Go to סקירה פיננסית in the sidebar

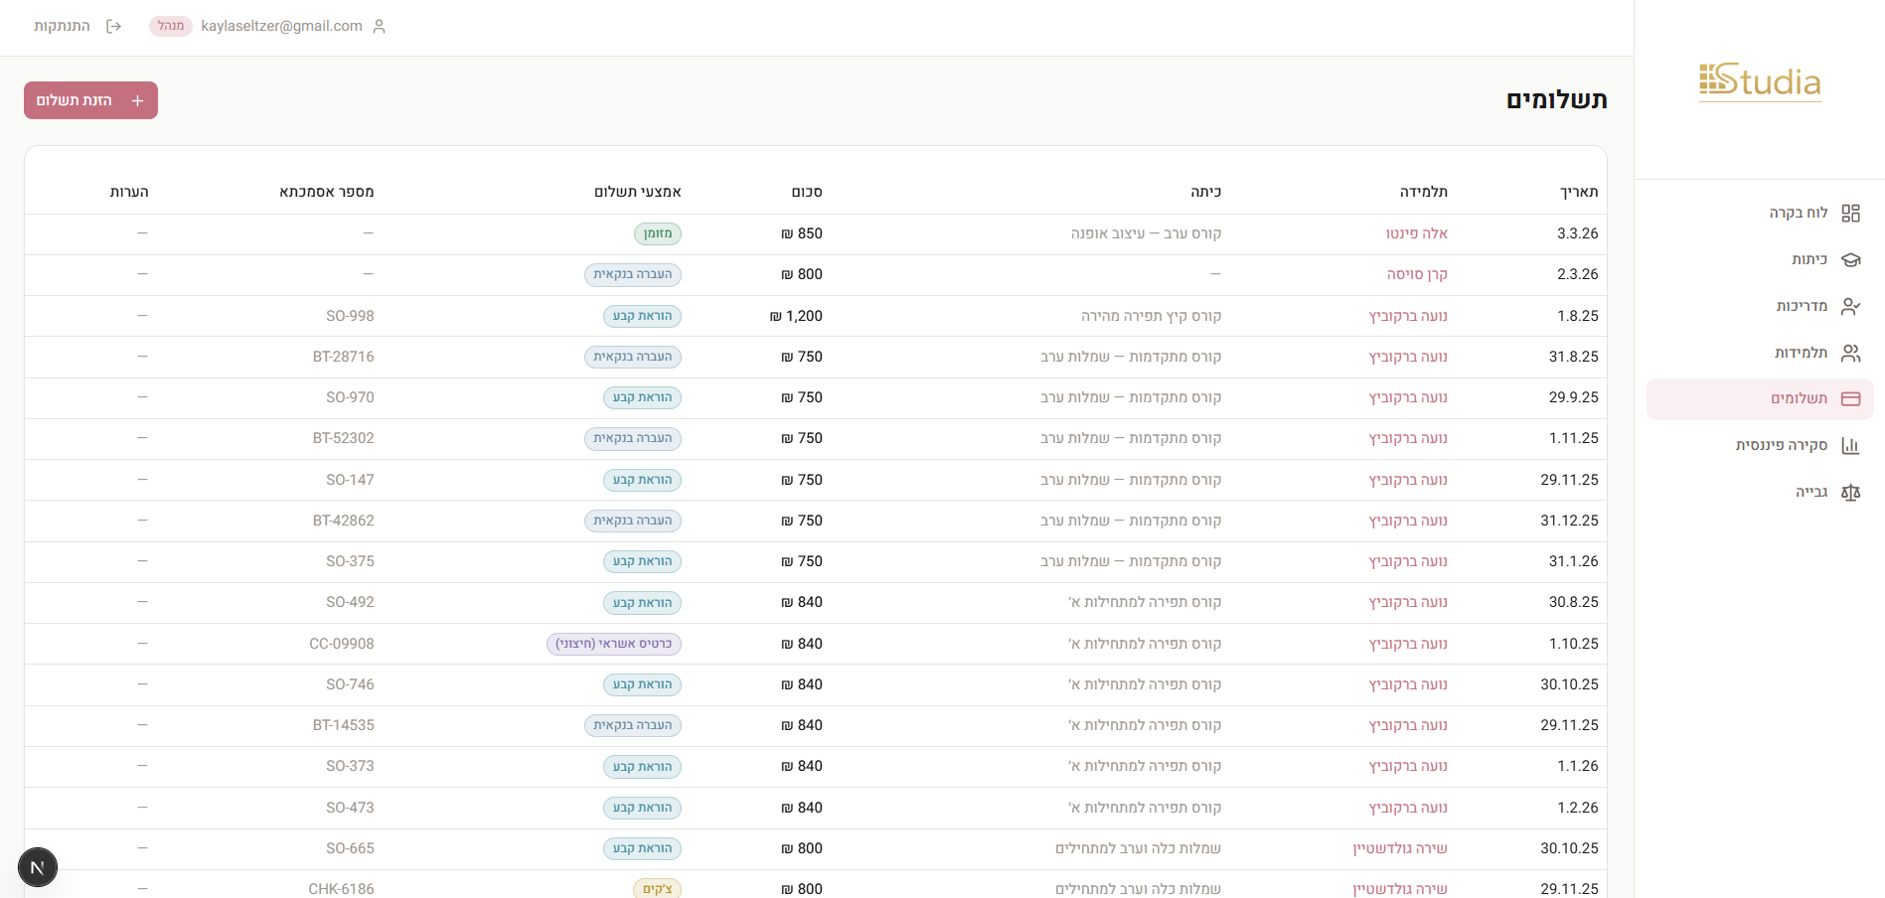pyautogui.click(x=1781, y=445)
